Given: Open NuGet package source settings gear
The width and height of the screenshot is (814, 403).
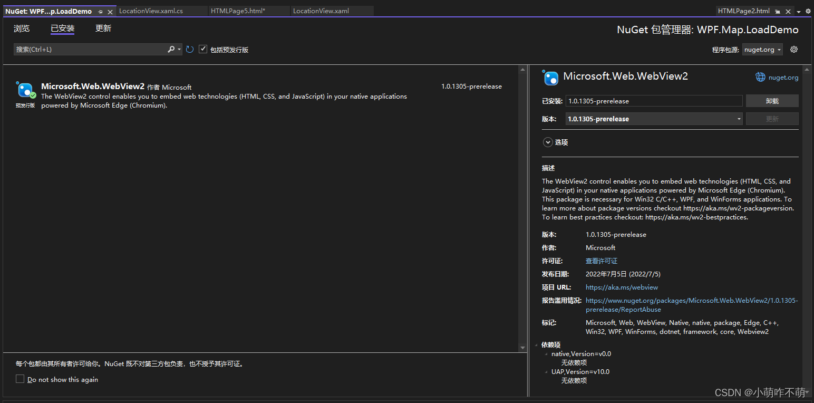Looking at the screenshot, I should 794,49.
